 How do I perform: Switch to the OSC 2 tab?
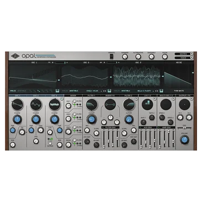(36, 96)
